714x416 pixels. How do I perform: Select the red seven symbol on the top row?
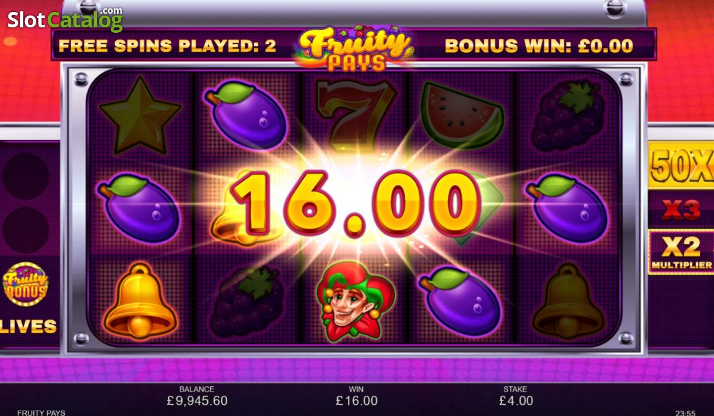pos(352,114)
